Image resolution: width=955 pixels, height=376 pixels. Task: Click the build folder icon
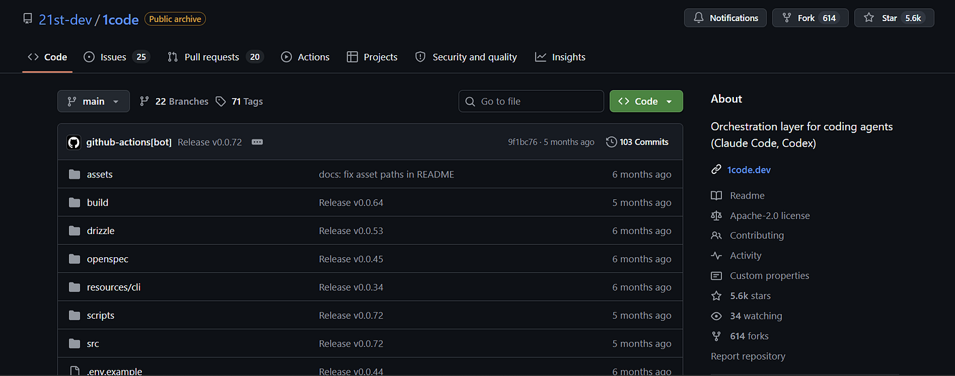point(74,203)
